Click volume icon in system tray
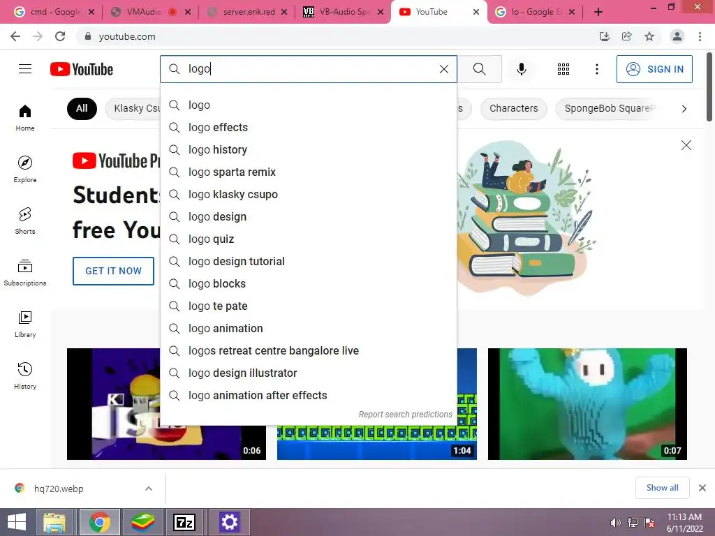The width and height of the screenshot is (715, 536). point(615,523)
